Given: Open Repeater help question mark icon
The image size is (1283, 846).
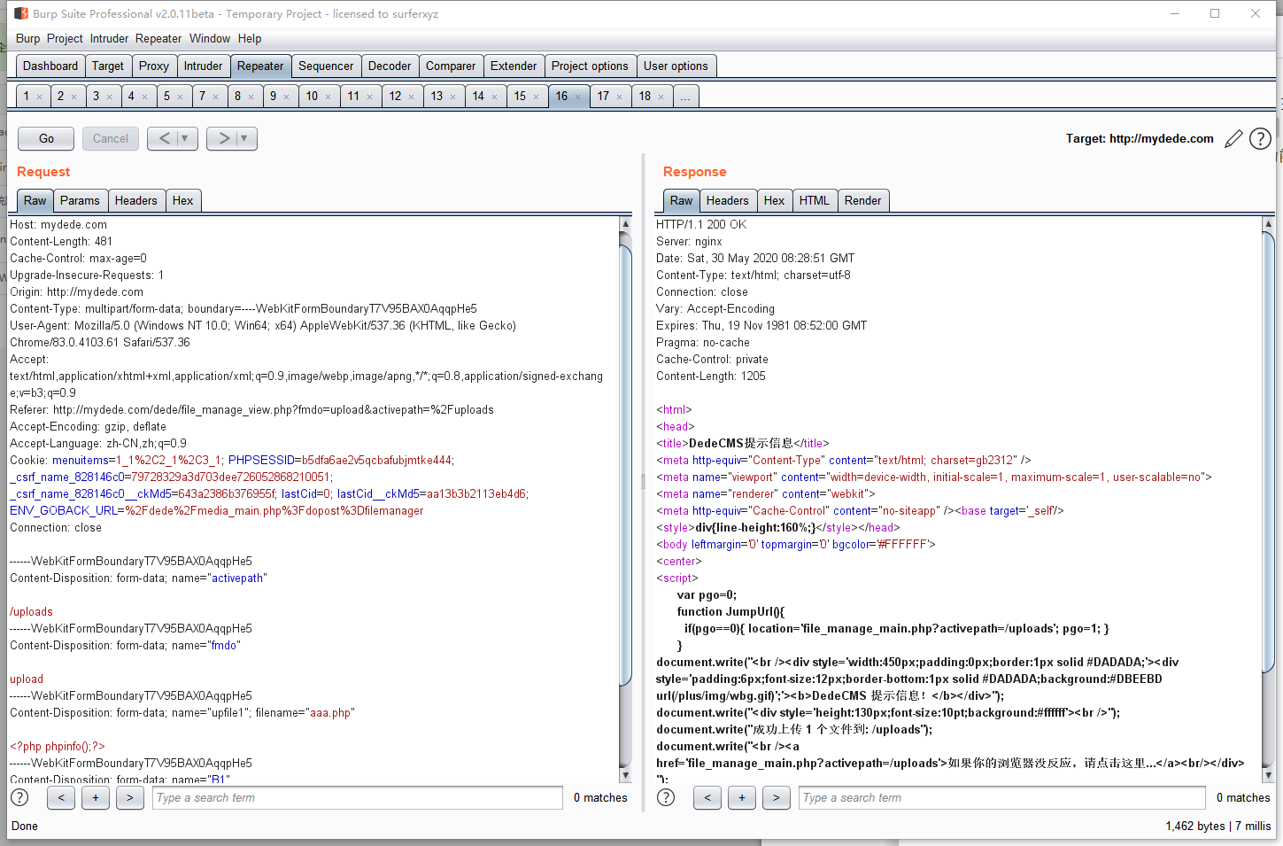Looking at the screenshot, I should click(x=1260, y=139).
